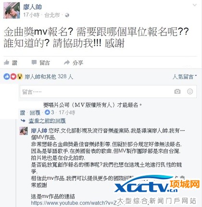Click the wow face reaction icon

[x=20, y=77]
